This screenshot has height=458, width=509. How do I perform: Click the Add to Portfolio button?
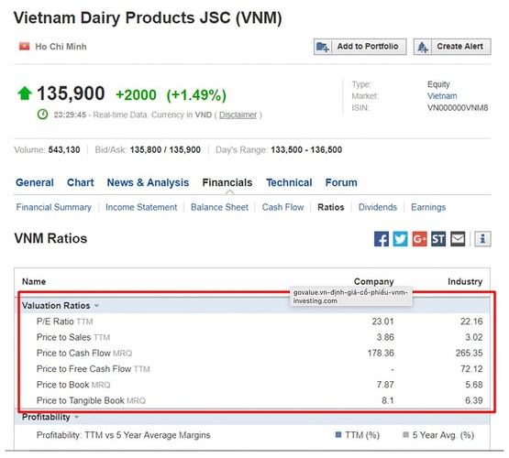point(360,47)
